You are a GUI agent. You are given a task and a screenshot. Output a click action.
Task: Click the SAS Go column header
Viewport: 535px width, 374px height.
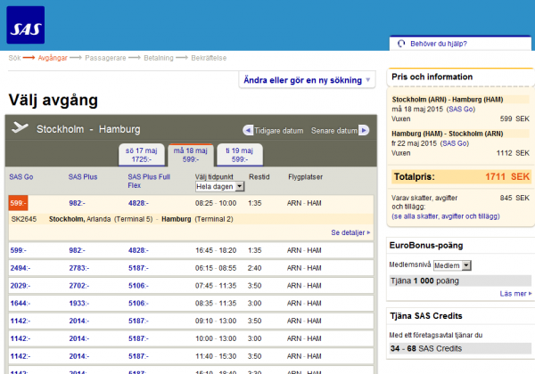(x=21, y=176)
